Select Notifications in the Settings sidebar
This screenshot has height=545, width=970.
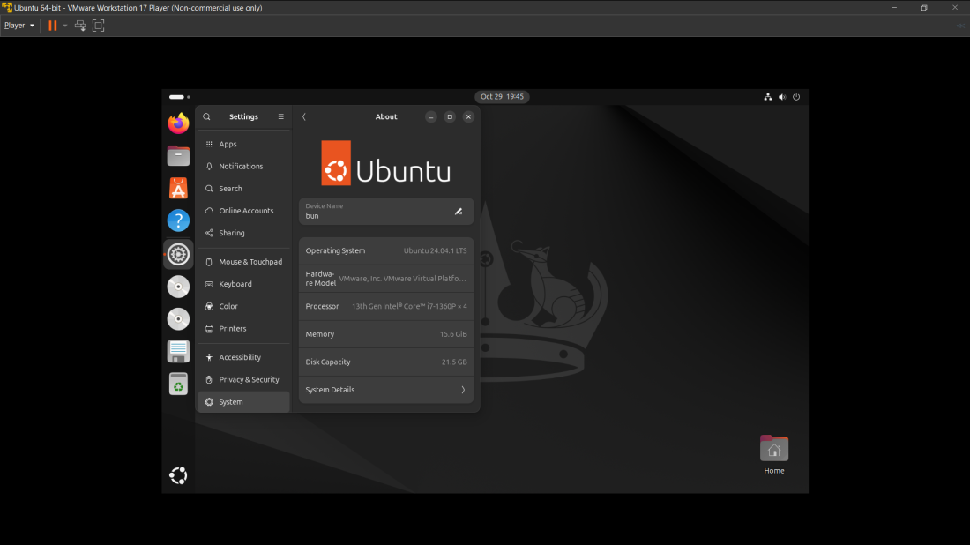243,167
